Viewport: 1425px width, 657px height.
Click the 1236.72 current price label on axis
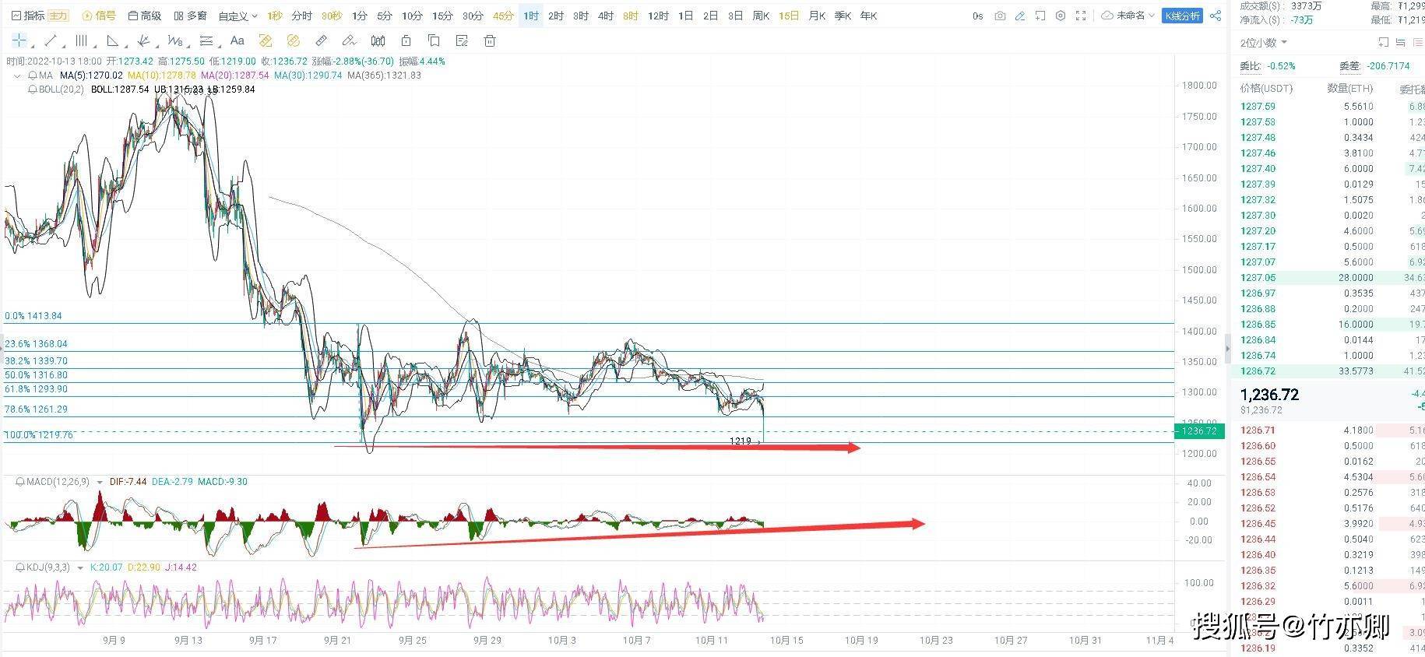click(1200, 431)
